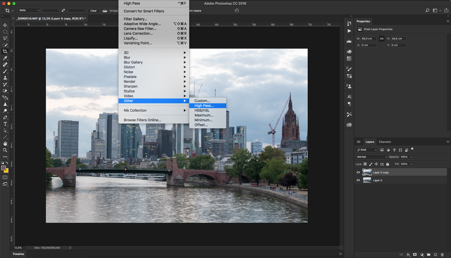Click the add layer style fx icon

click(408, 254)
